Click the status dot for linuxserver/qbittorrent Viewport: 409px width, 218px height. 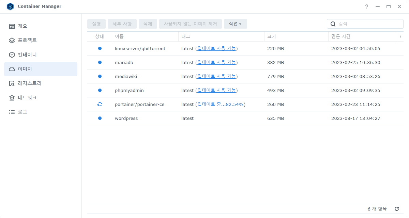(x=100, y=48)
